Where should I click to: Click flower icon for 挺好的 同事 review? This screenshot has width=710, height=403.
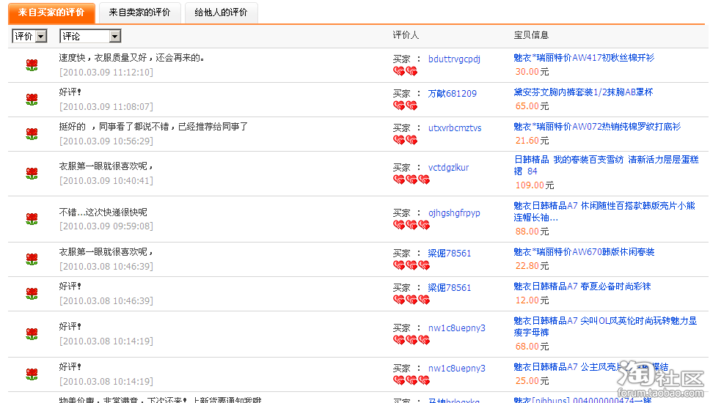pyautogui.click(x=32, y=134)
